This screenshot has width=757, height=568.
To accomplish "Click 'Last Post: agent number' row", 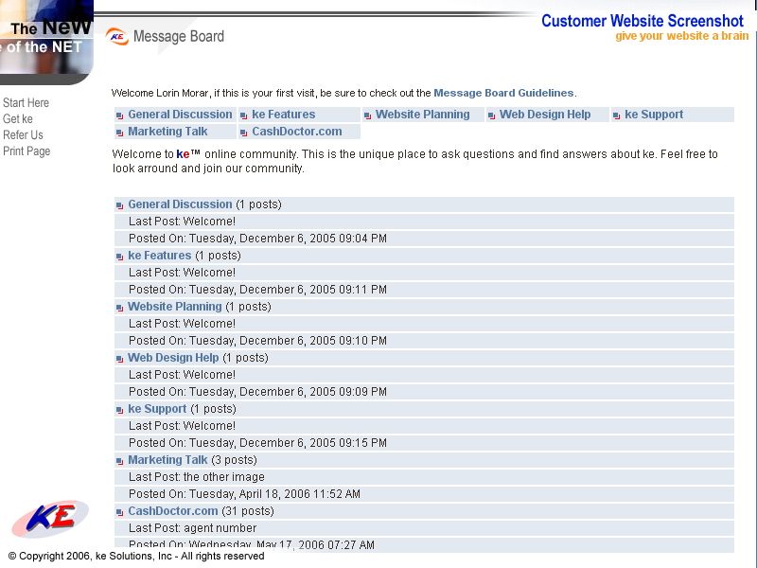I will [424, 528].
